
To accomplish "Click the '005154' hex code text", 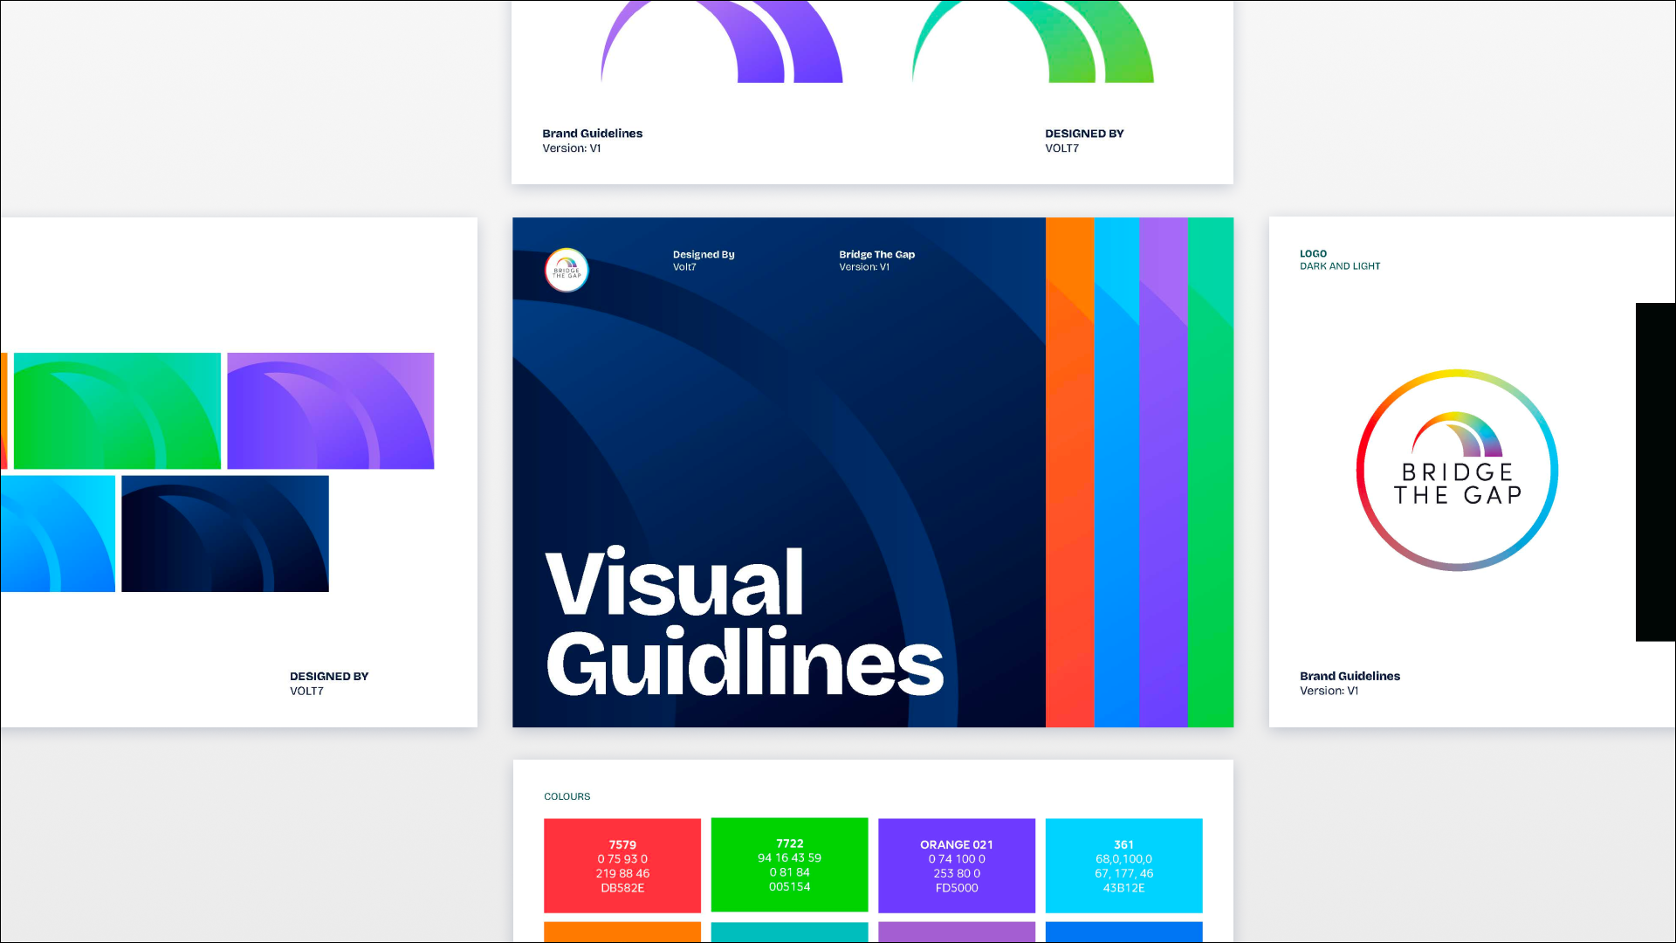I will click(x=789, y=887).
